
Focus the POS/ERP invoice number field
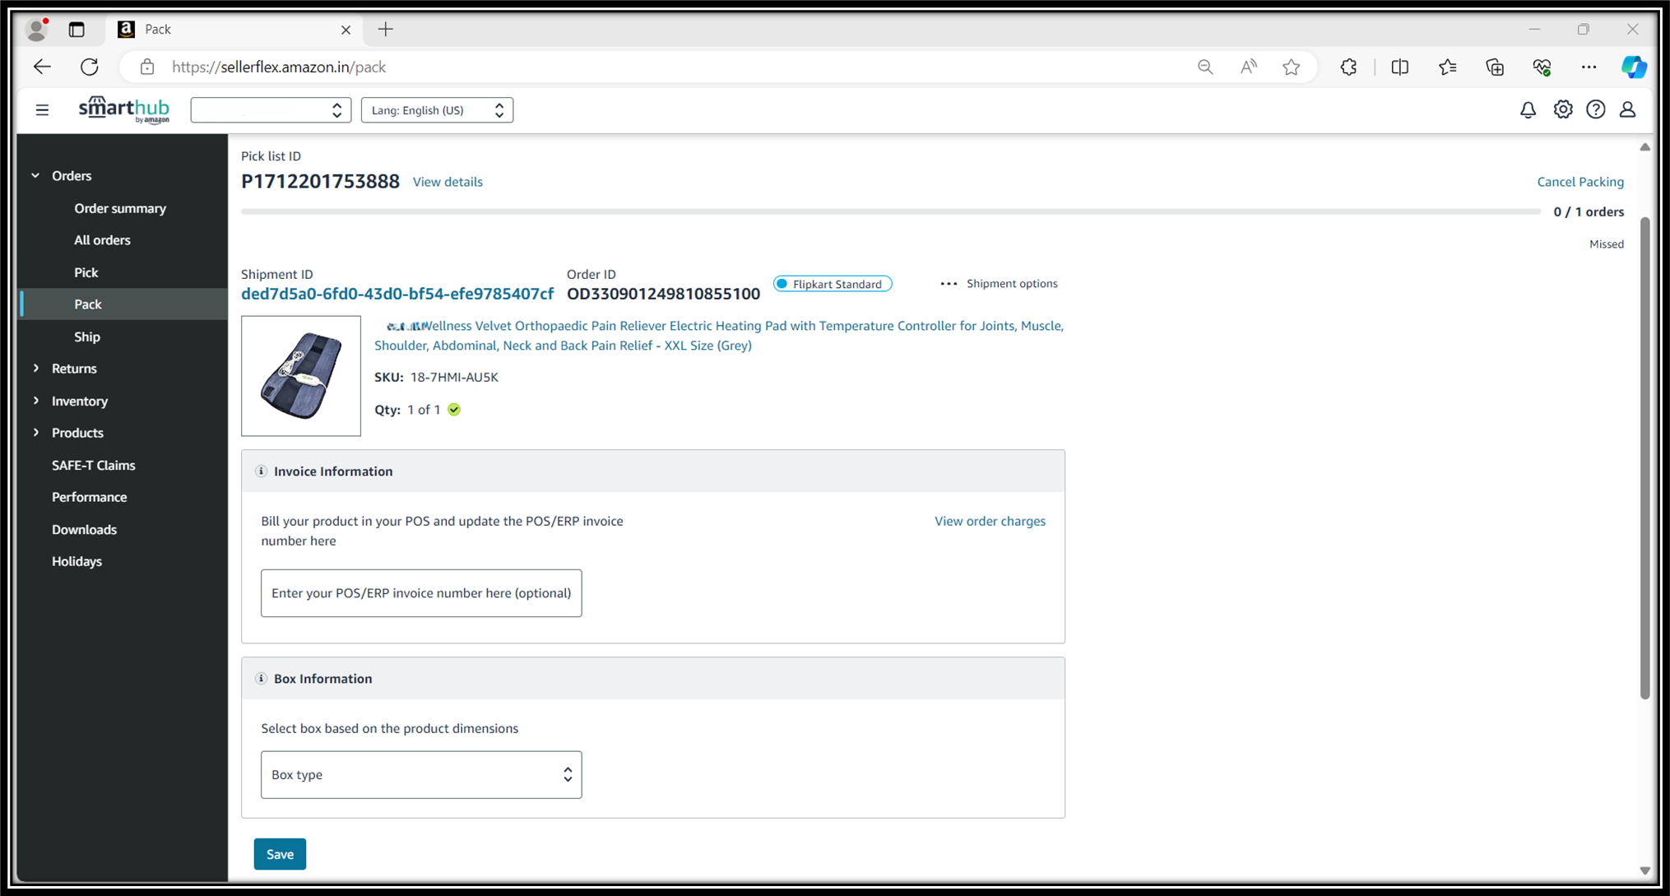tap(421, 593)
